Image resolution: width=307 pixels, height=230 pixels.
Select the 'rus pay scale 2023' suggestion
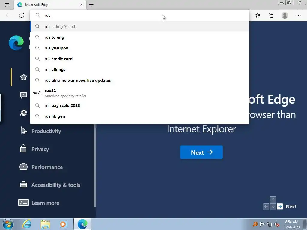click(140, 105)
